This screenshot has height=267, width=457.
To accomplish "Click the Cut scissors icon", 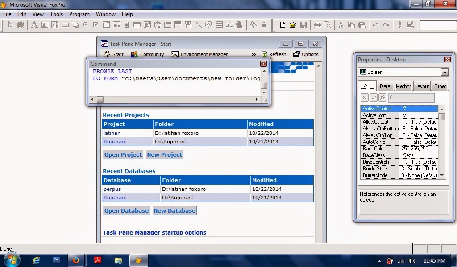I will (x=341, y=25).
